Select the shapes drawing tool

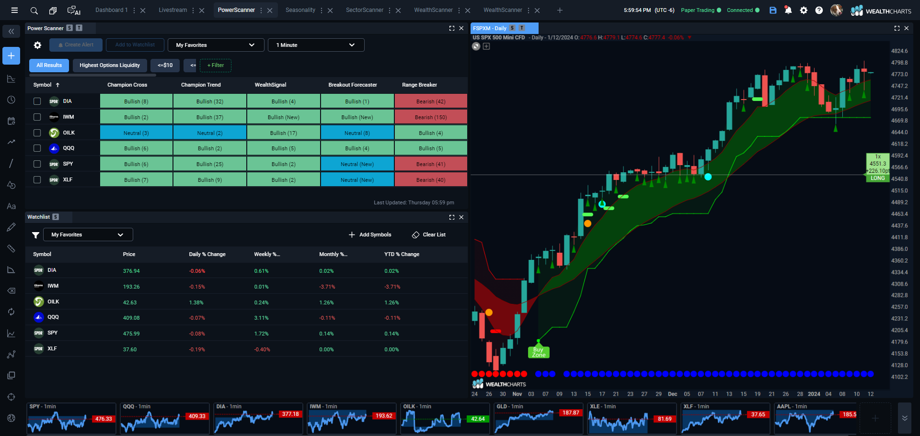click(11, 185)
